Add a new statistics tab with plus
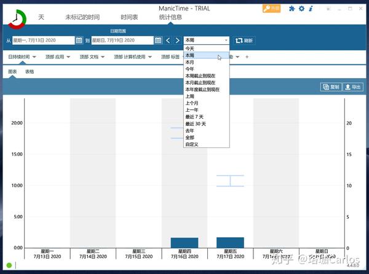 click(x=247, y=57)
